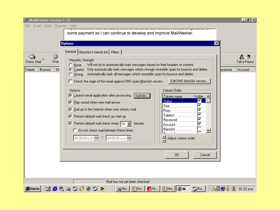Click the 08:00:00 a.m. end time field
The width and height of the screenshot is (280, 210).
116,138
